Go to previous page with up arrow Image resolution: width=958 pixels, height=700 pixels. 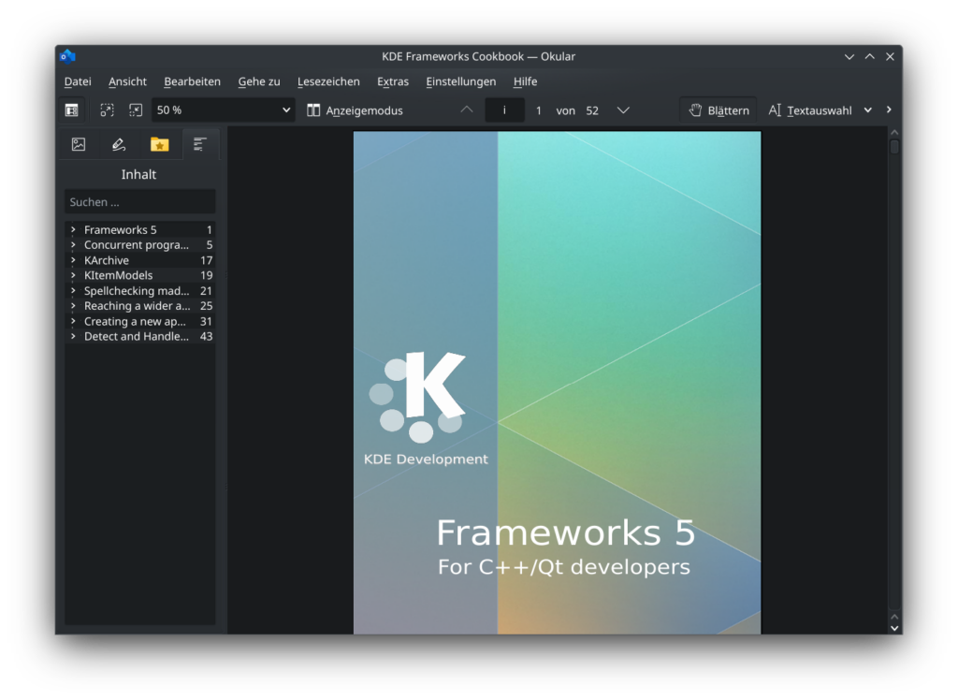pyautogui.click(x=467, y=110)
